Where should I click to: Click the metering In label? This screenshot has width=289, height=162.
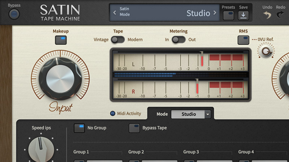[x=167, y=40]
